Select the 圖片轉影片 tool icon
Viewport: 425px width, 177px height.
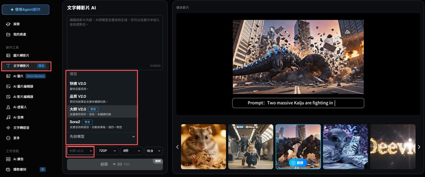click(x=8, y=56)
